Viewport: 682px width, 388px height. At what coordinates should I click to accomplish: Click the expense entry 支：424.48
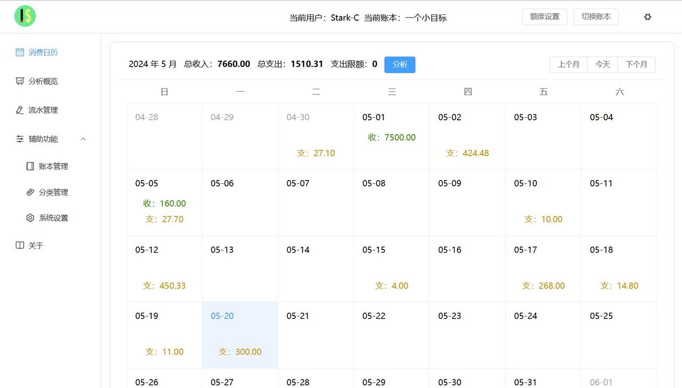[468, 153]
